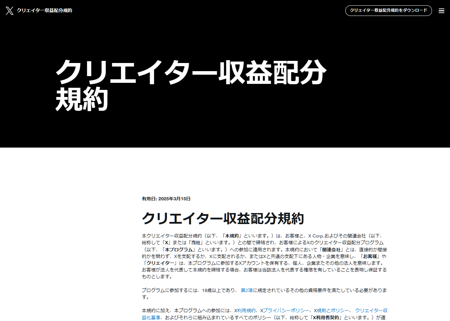Click the X logo in the header
450x321 pixels.
click(10, 11)
